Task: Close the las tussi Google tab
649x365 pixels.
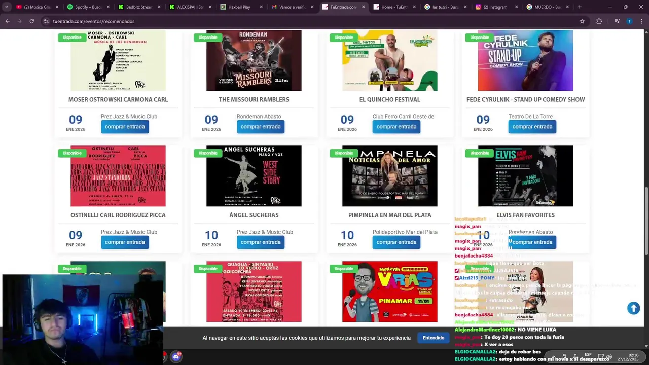Action: (465, 7)
